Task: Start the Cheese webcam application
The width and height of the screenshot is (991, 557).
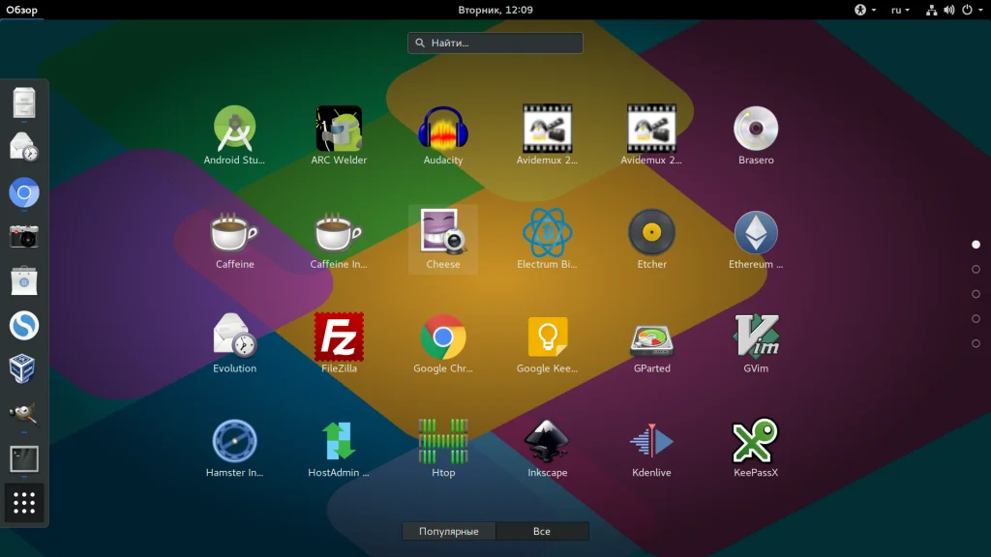Action: click(x=443, y=240)
